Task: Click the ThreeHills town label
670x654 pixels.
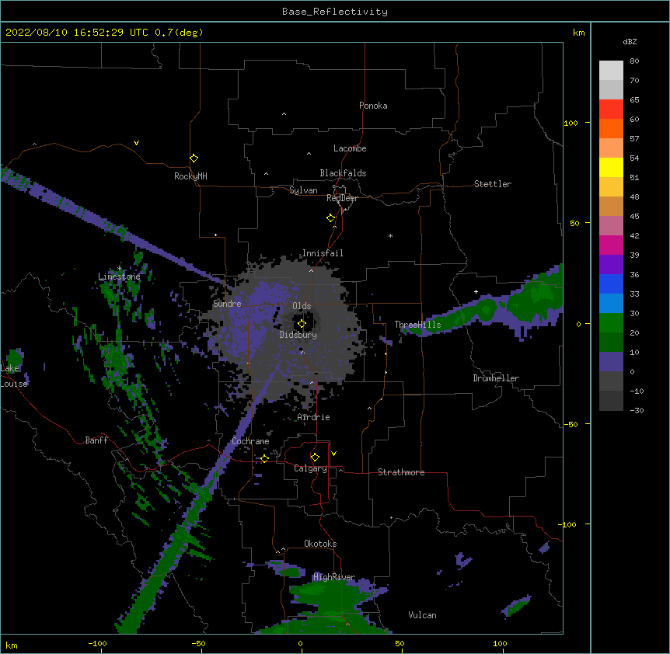Action: (417, 325)
